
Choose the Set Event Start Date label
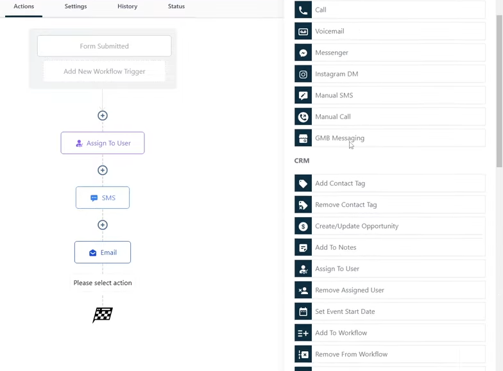click(345, 311)
